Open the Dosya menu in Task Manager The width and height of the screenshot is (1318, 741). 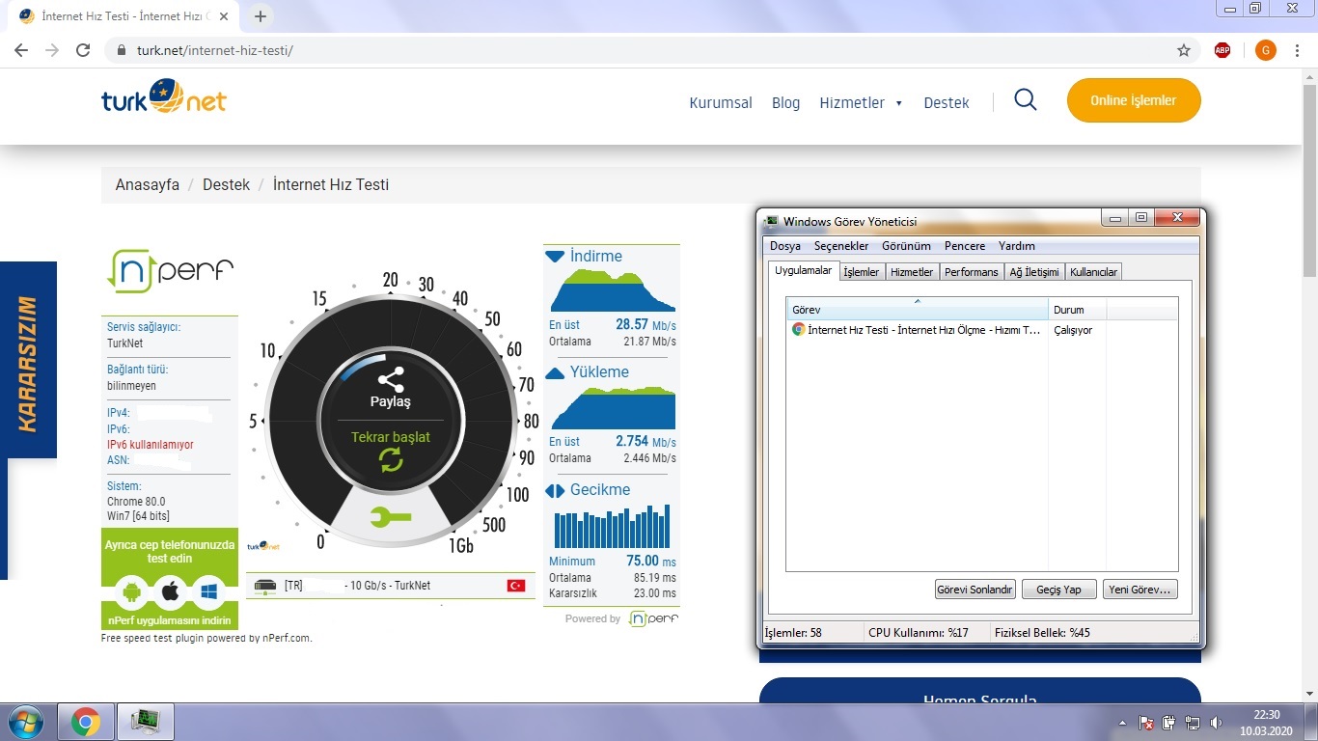(785, 246)
